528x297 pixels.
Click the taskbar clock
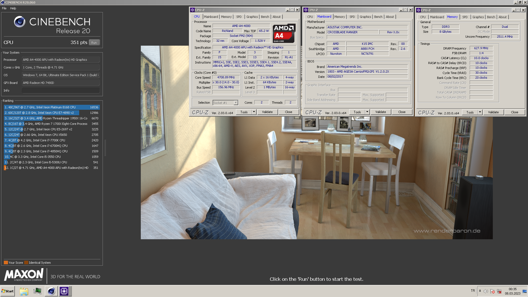click(513, 291)
